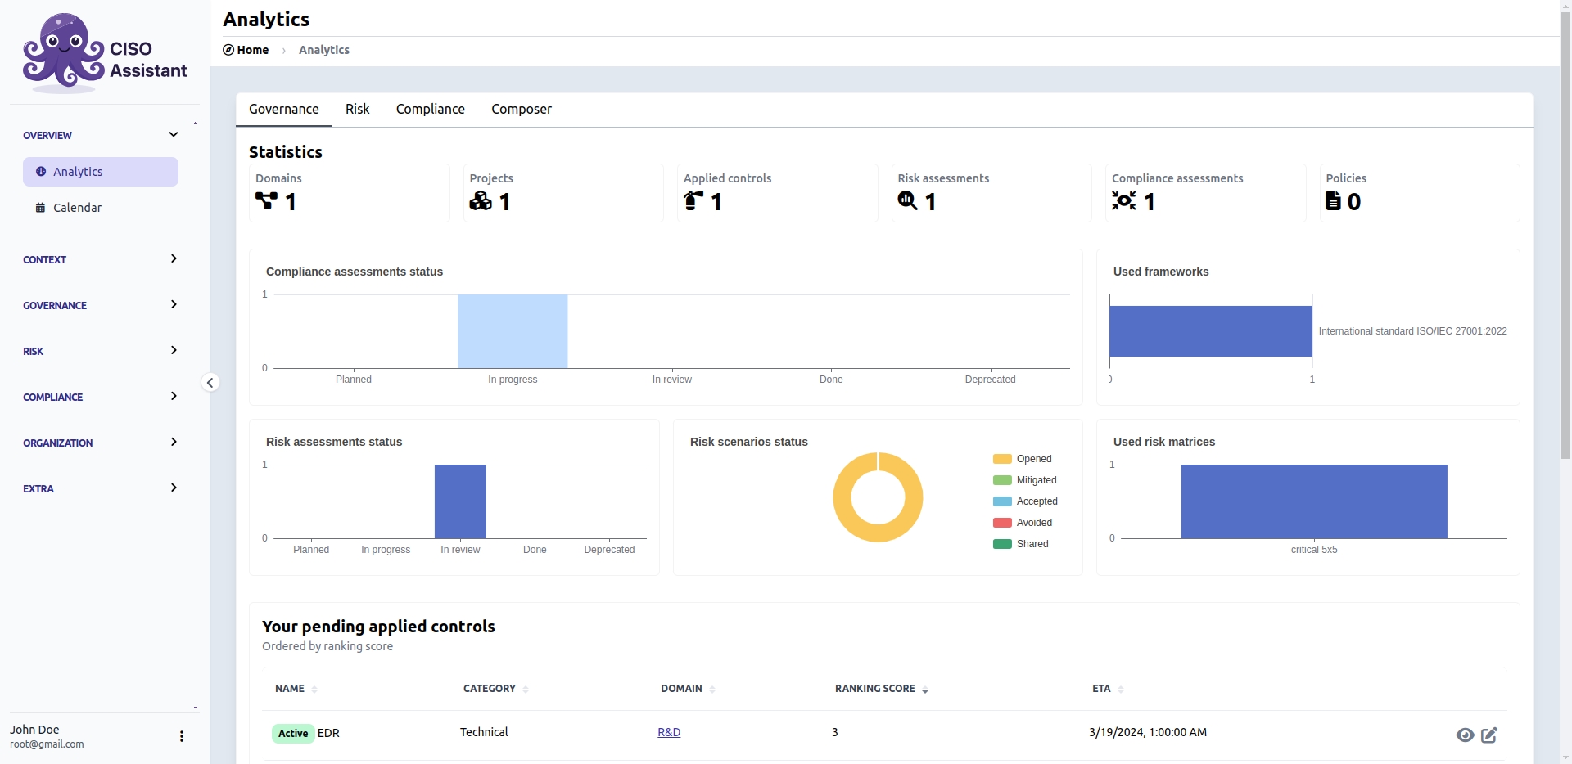This screenshot has width=1572, height=764.
Task: View EDR control details via eye icon
Action: 1465,735
